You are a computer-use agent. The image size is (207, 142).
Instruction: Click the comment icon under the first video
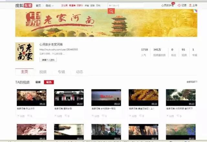28,116
